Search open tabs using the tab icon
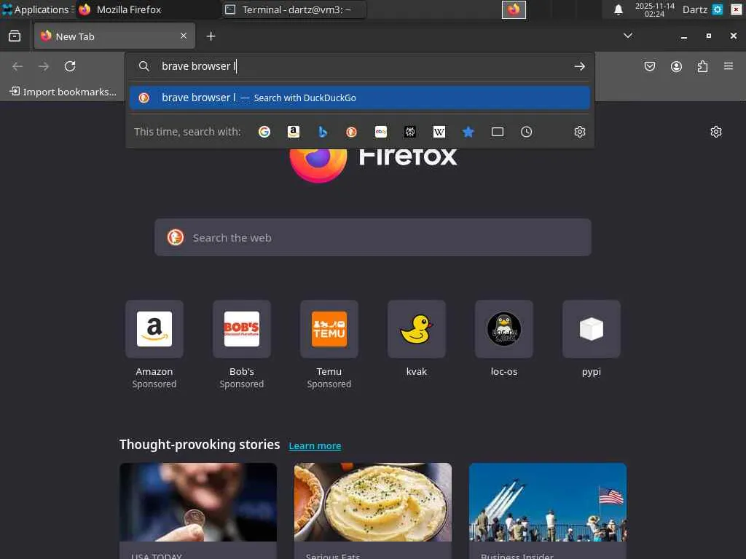This screenshot has width=746, height=559. [x=497, y=132]
